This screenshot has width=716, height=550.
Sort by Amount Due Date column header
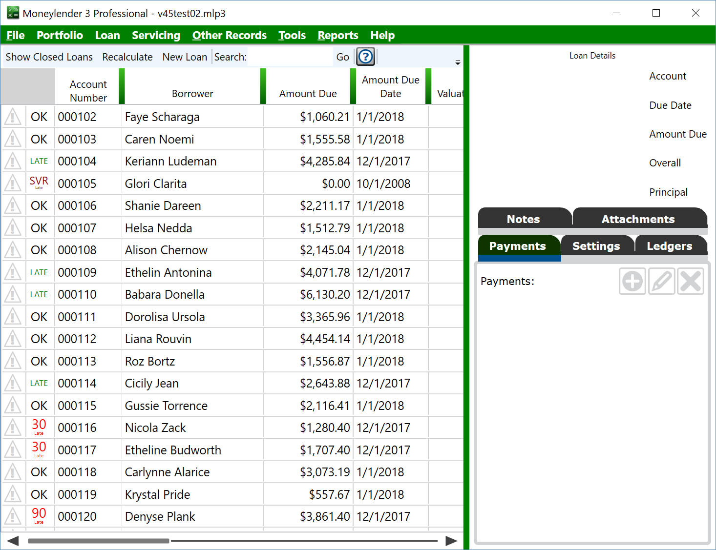391,86
